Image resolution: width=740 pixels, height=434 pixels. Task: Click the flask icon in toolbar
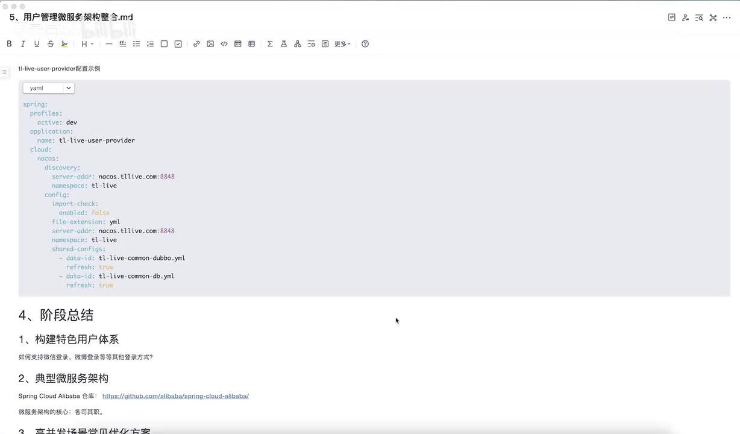point(284,44)
